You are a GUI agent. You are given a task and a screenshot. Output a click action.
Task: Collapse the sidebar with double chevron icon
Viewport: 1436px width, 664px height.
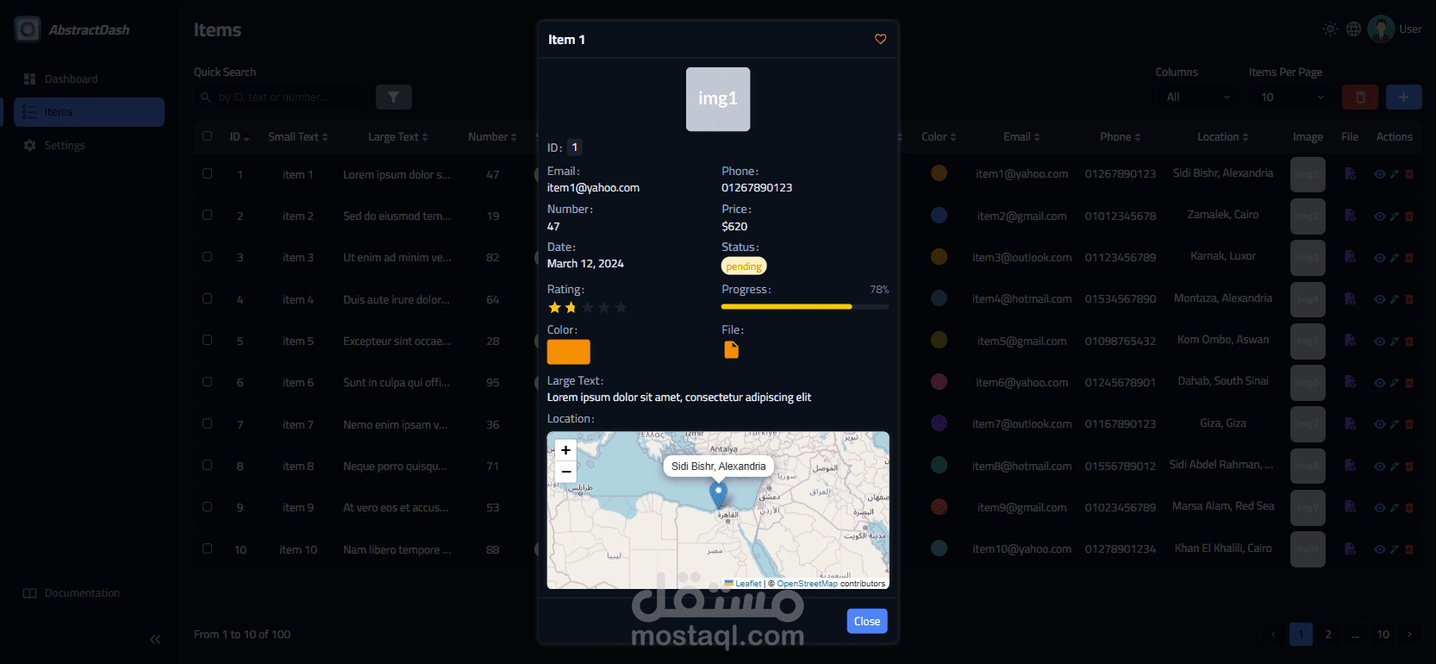coord(155,639)
